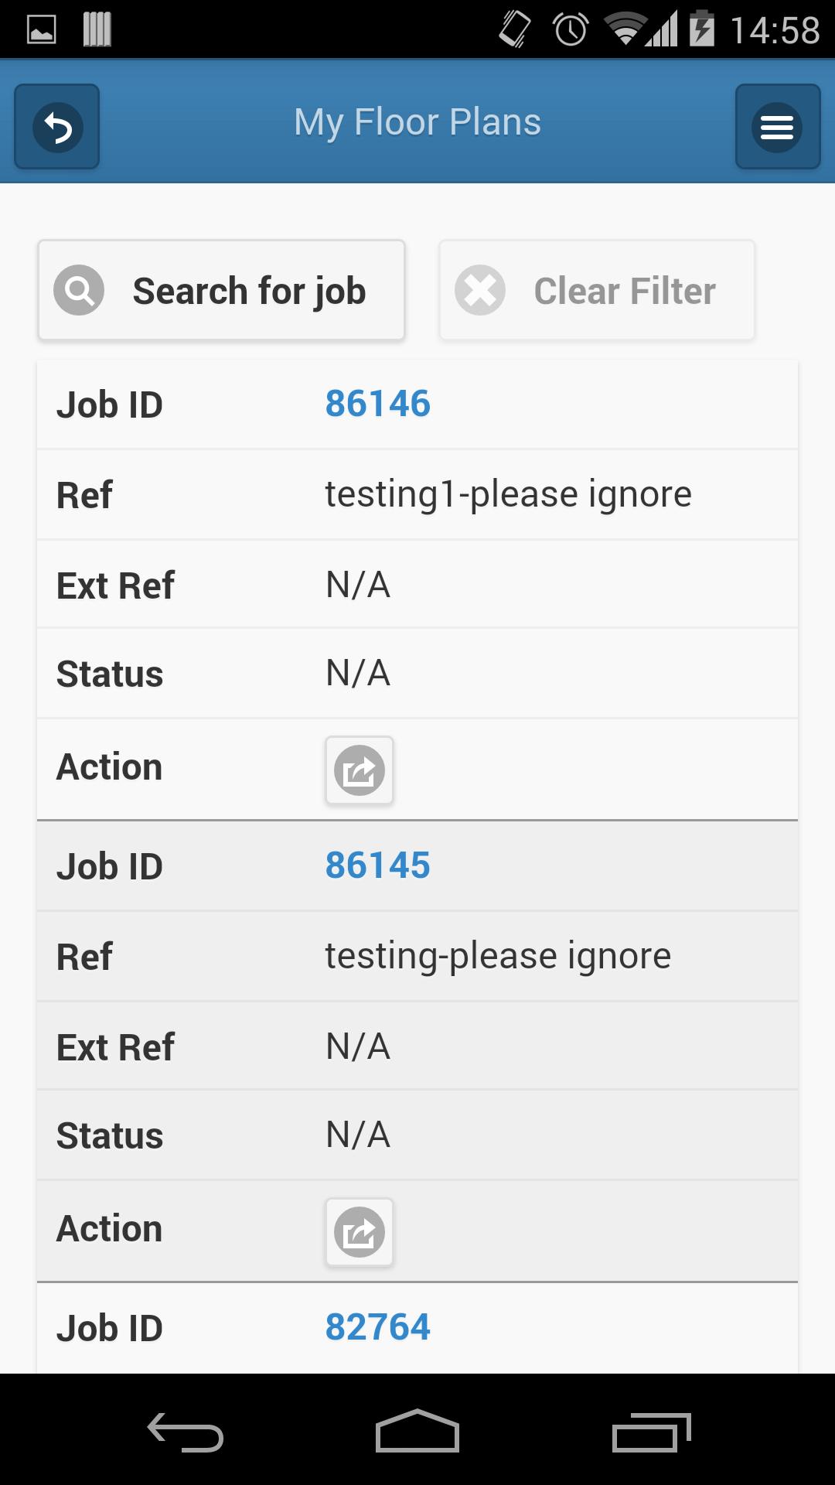Select the testing-please ignore reference row
Image resolution: width=835 pixels, height=1485 pixels.
(497, 956)
